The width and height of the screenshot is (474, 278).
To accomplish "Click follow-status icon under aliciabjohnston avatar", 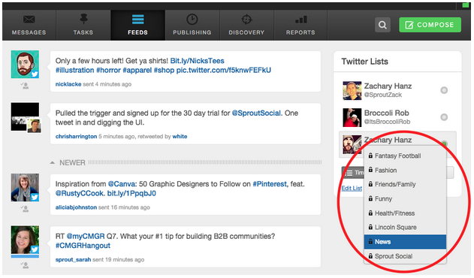I will point(25,209).
